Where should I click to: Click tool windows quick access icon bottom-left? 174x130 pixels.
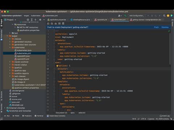click(x=1, y=119)
